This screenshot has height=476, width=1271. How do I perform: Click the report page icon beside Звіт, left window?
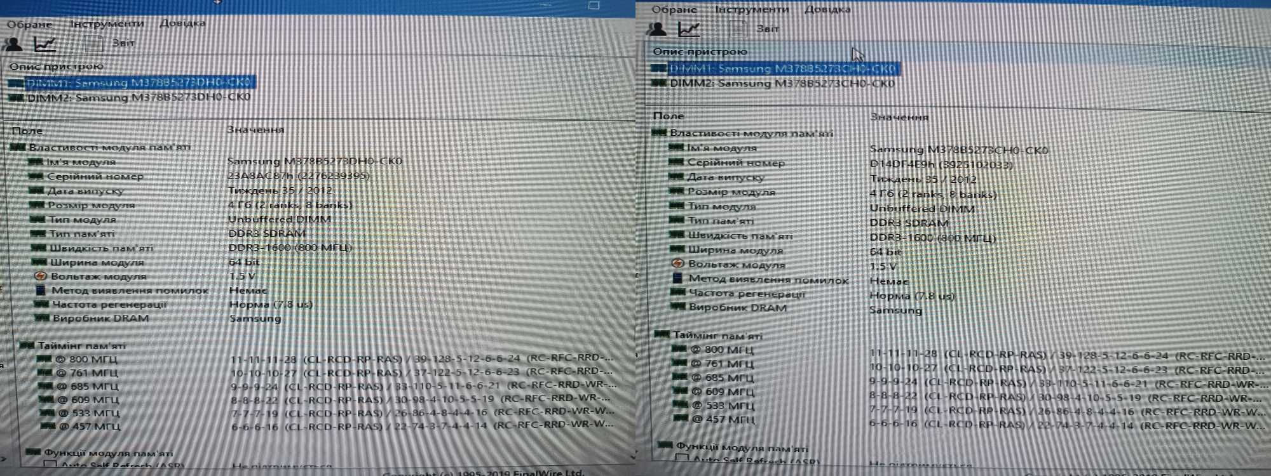[94, 43]
